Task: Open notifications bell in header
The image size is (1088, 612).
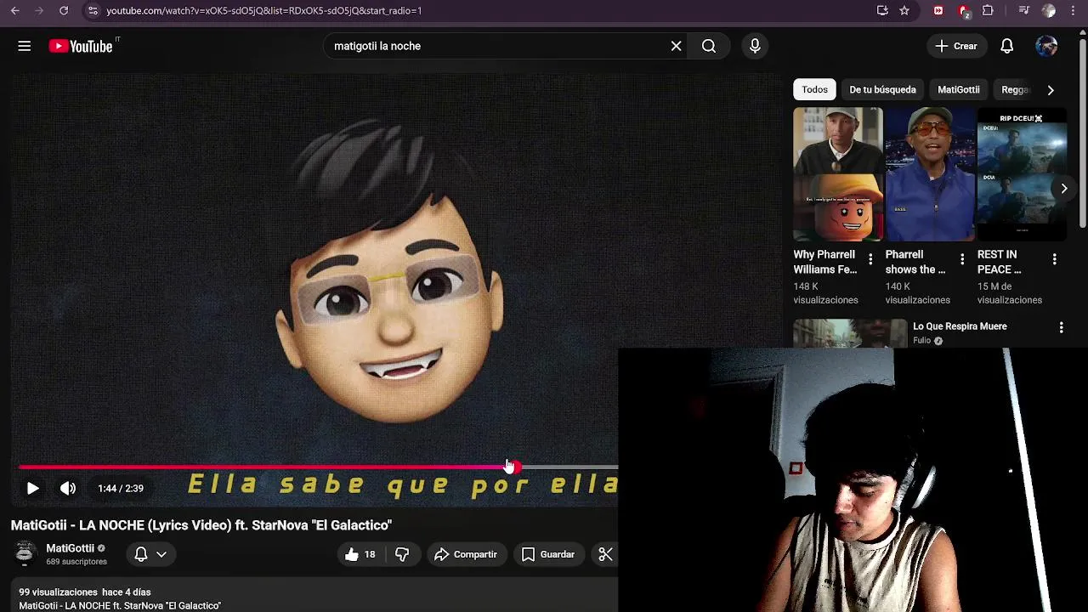Action: click(1006, 46)
